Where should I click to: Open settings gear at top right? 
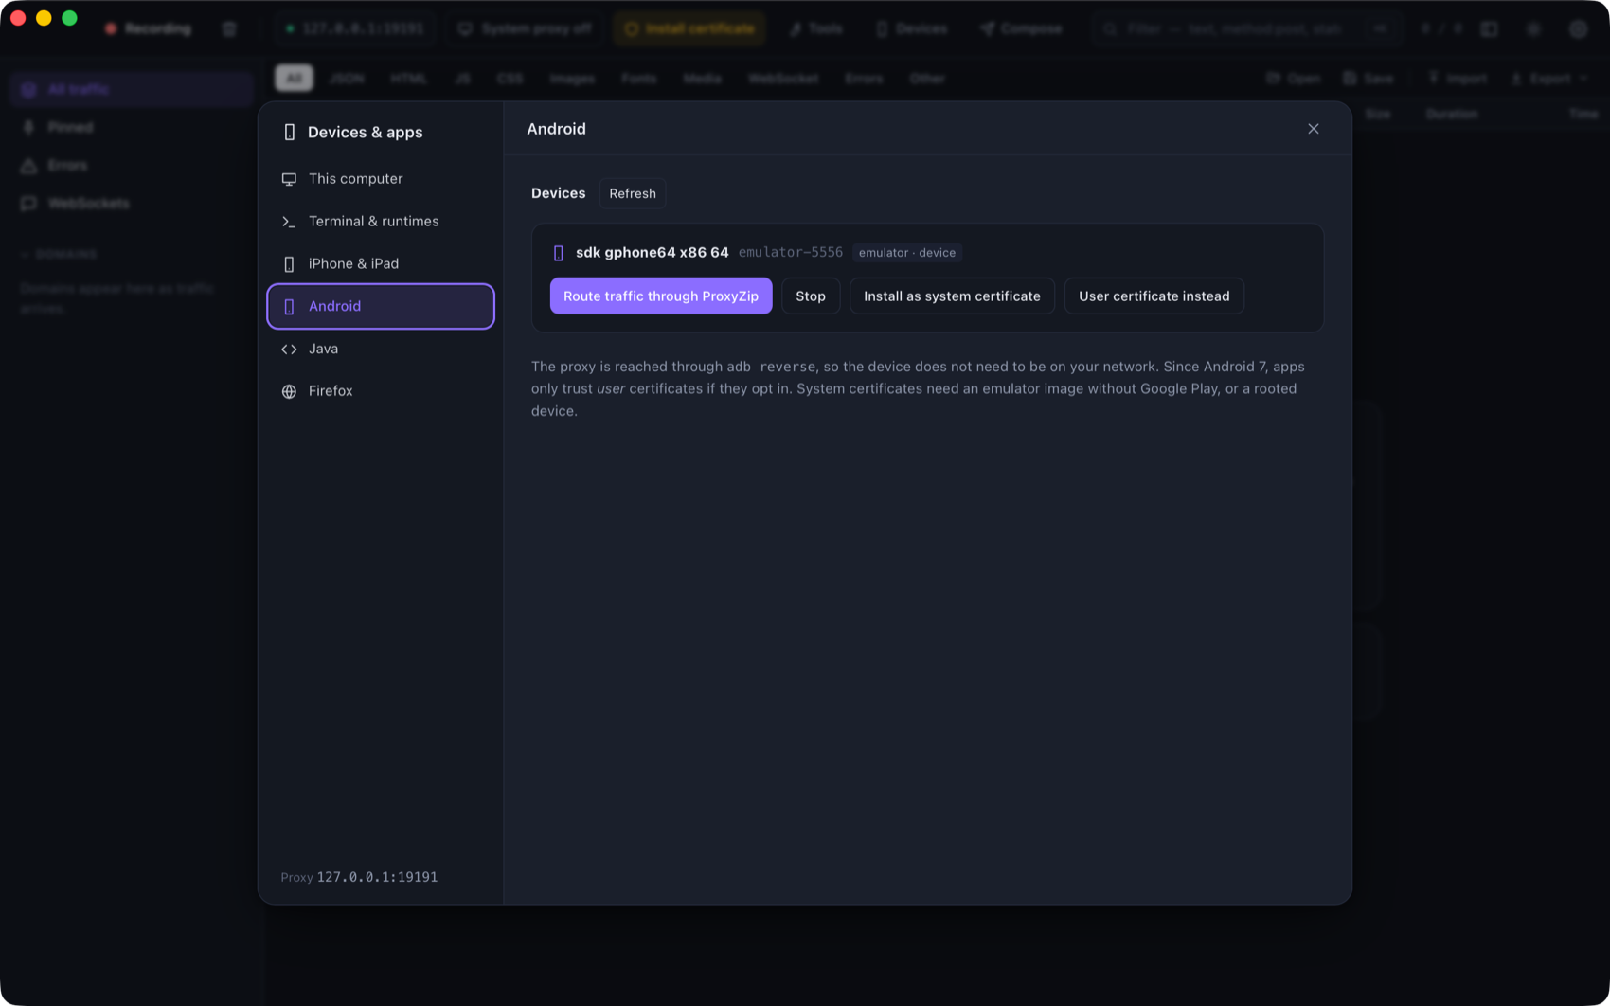[x=1578, y=28]
